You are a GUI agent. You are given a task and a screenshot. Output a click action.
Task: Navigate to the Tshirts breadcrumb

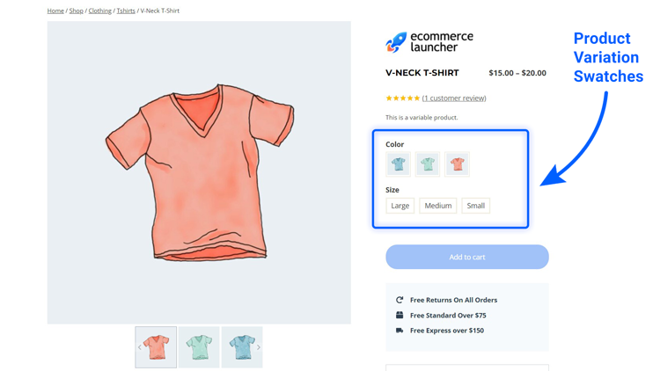click(x=126, y=11)
